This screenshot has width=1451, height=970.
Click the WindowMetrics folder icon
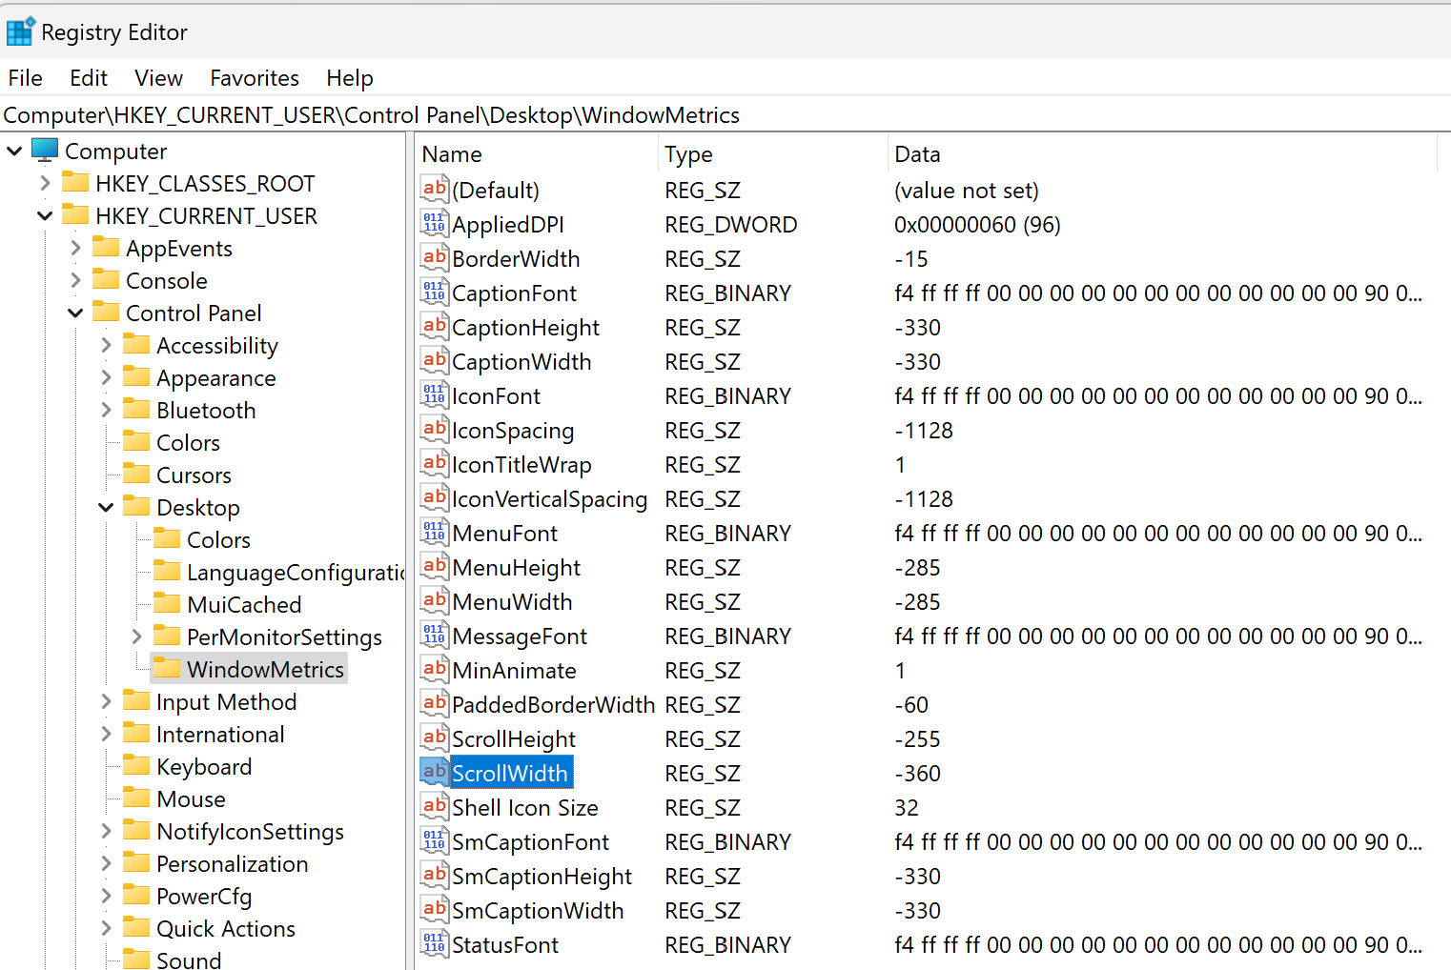pos(169,668)
